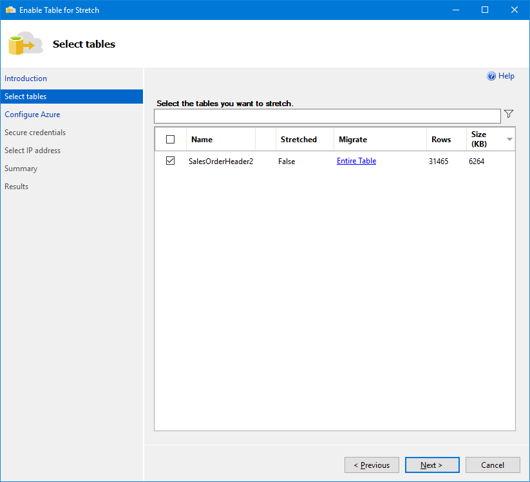Click the False stretched value
The height and width of the screenshot is (482, 530).
(287, 161)
